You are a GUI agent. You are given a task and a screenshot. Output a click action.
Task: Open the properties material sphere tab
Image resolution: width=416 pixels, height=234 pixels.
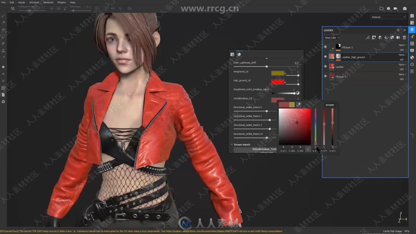(x=239, y=54)
